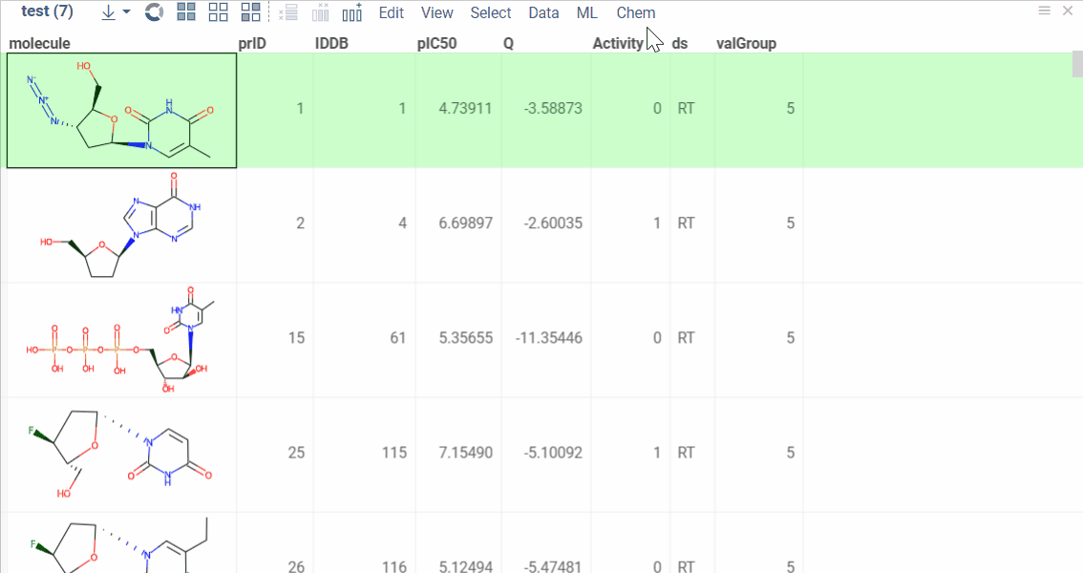The image size is (1083, 573).
Task: Click valGroup value in pIC50 7.15490 row
Action: tap(790, 452)
